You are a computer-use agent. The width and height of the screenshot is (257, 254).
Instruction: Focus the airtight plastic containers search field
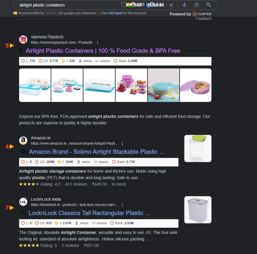point(69,5)
